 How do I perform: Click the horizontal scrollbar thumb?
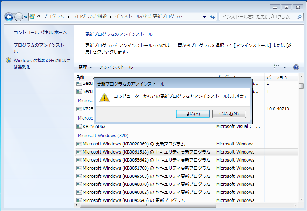click(148, 205)
